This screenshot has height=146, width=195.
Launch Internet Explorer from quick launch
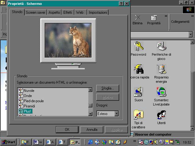pos(90,142)
